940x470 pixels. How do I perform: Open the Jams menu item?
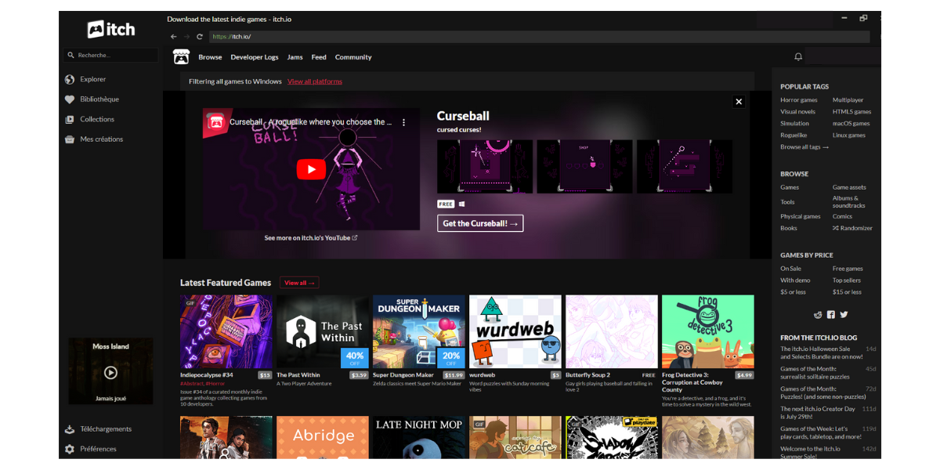point(295,57)
